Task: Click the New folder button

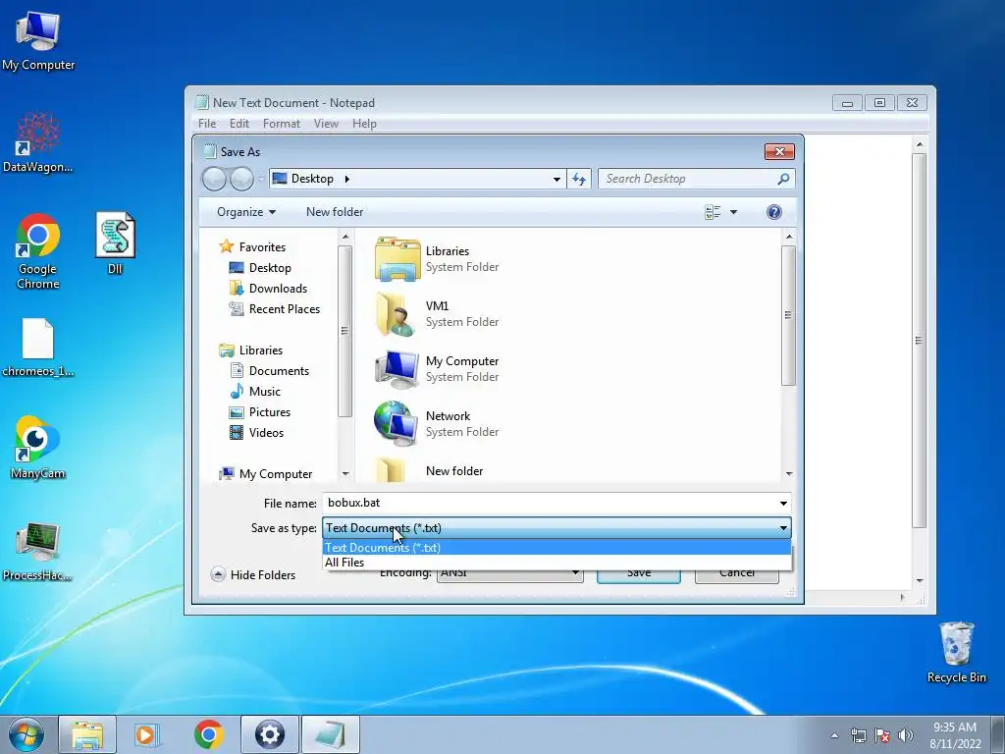Action: [x=335, y=212]
